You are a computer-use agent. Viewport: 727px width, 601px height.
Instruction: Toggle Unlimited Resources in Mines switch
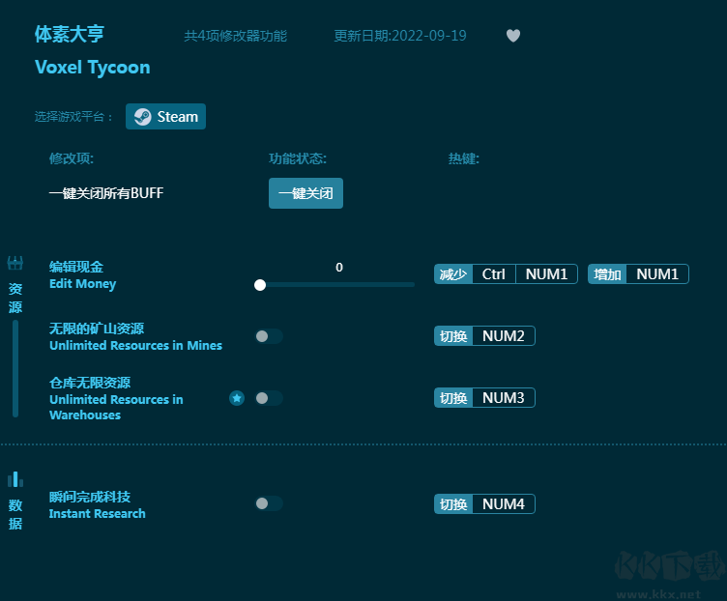tap(269, 336)
